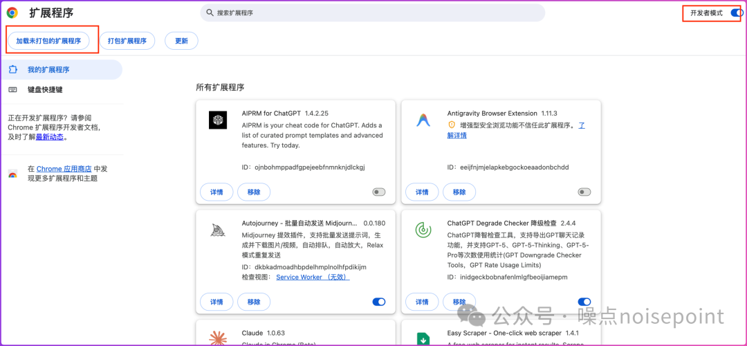The width and height of the screenshot is (747, 346).
Task: Click the Antigravity Browser Extension icon
Action: tap(423, 120)
